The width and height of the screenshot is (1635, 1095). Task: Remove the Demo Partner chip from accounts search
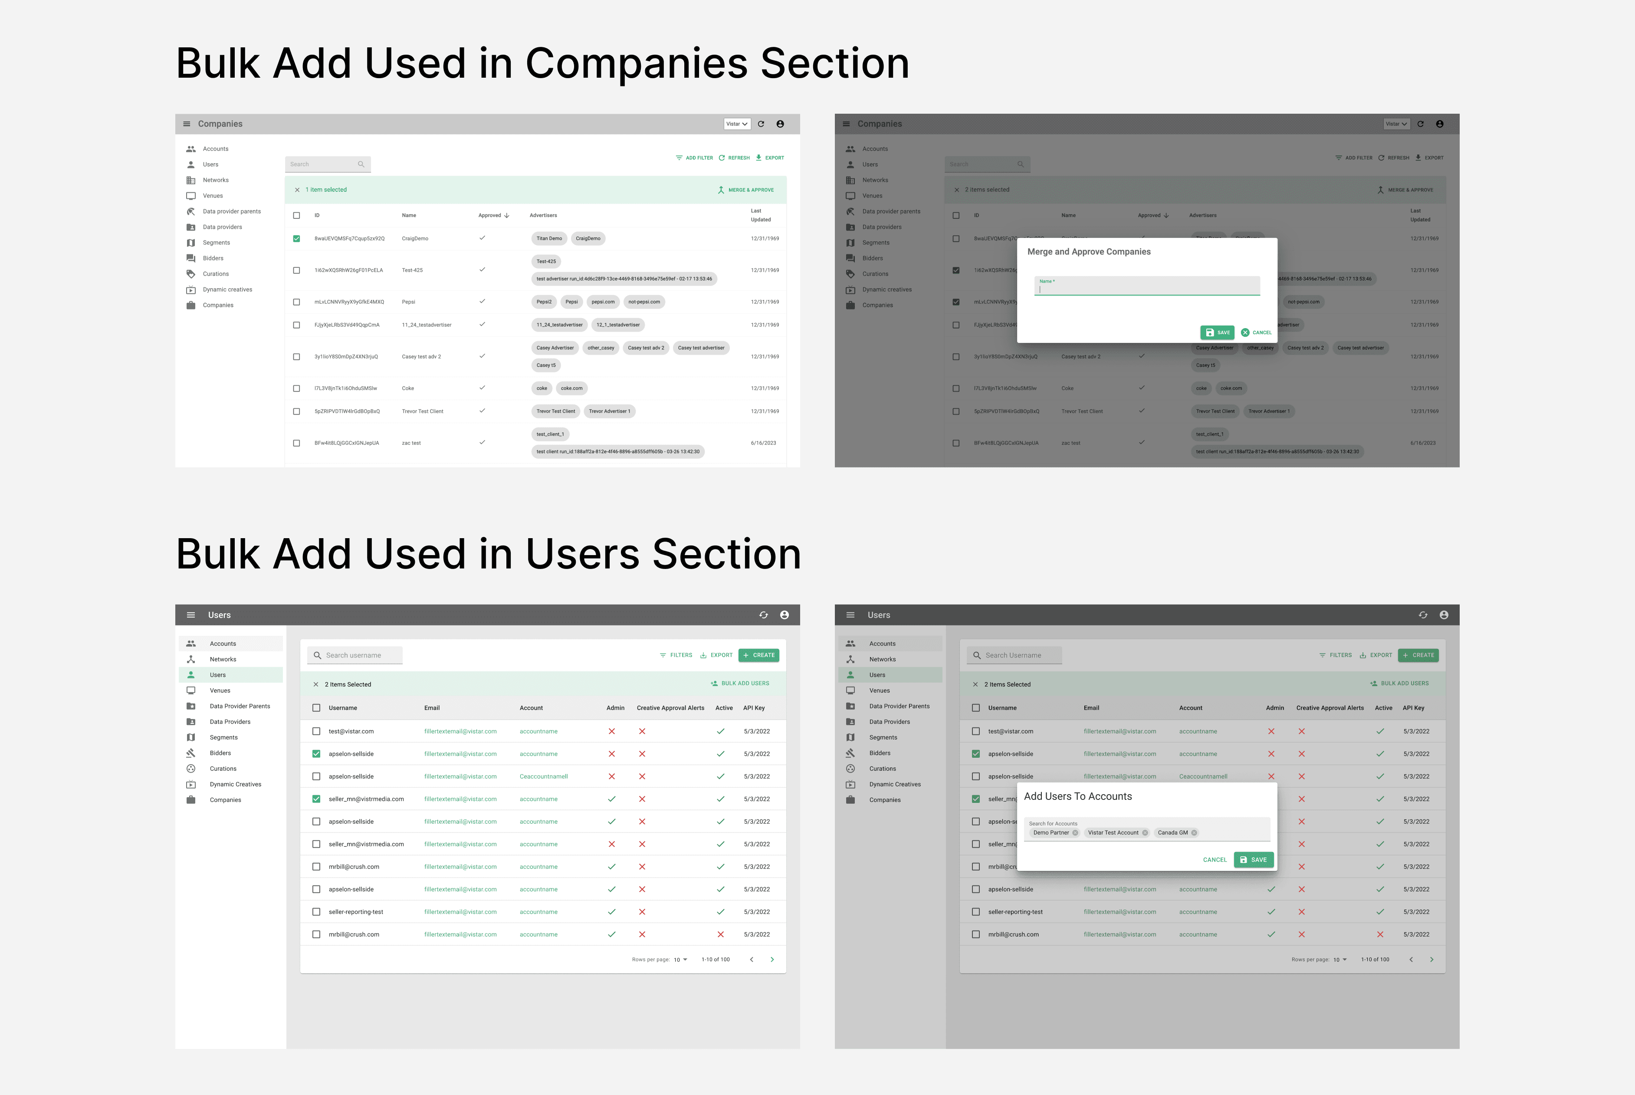pyautogui.click(x=1075, y=832)
